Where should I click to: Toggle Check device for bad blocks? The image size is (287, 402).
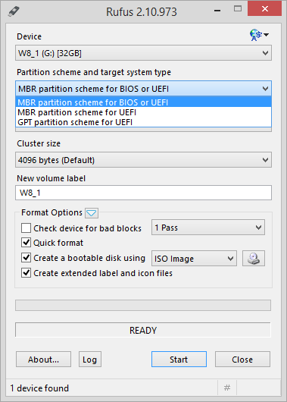coord(26,228)
